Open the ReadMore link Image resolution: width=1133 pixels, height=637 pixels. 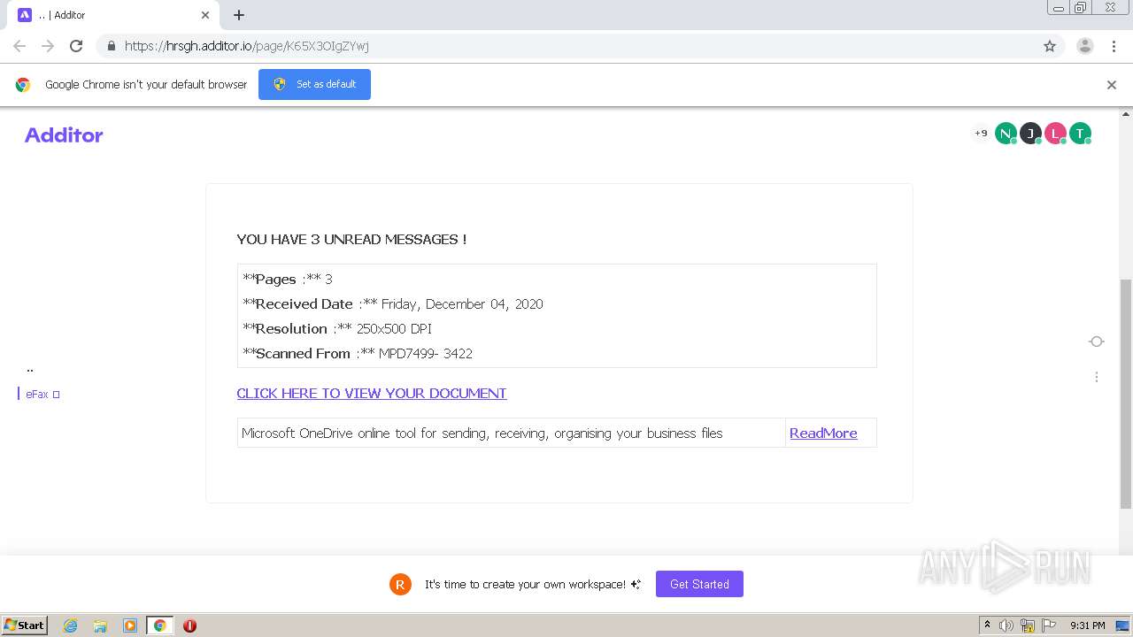[x=823, y=433]
